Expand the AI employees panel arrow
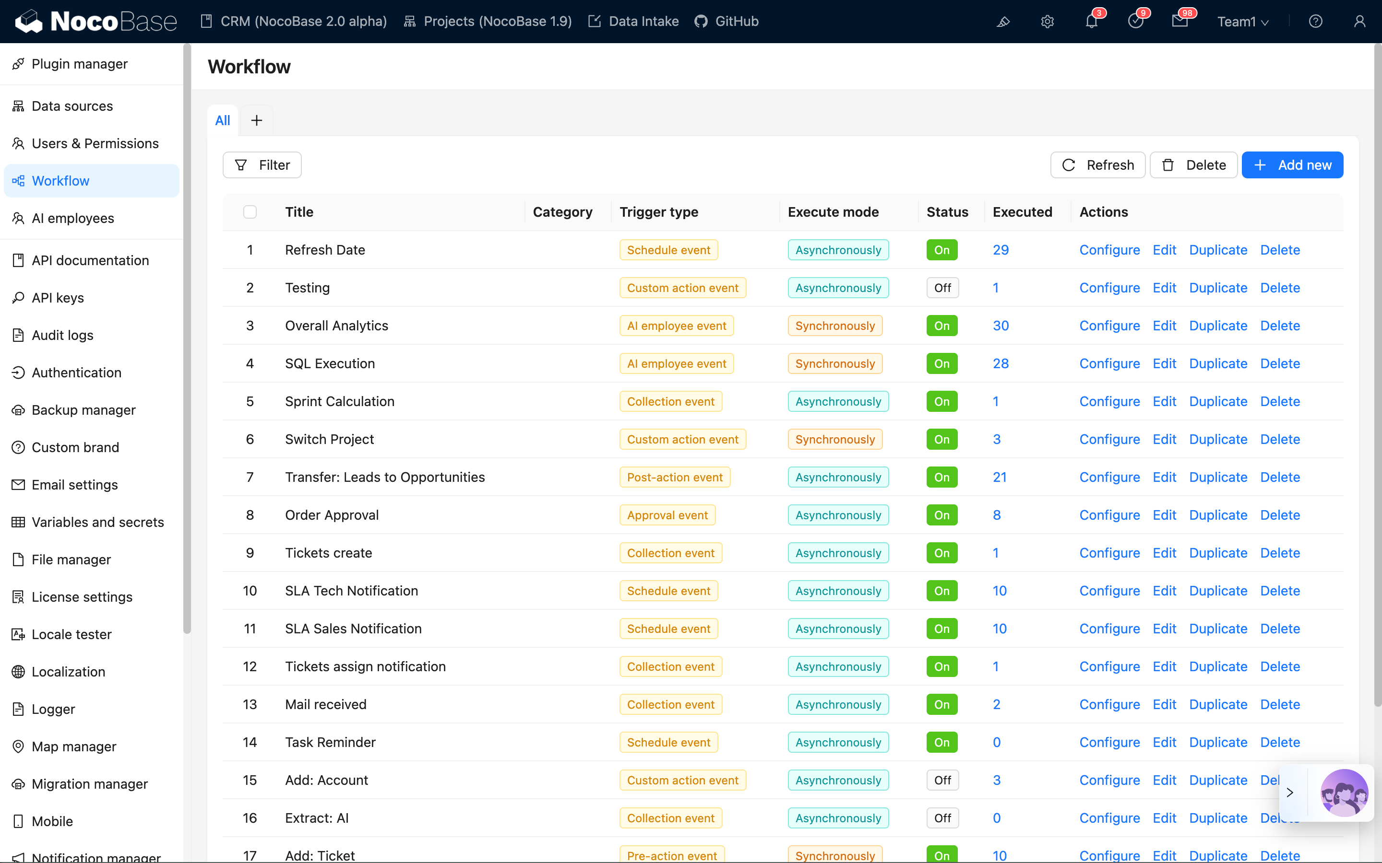 click(x=1290, y=792)
